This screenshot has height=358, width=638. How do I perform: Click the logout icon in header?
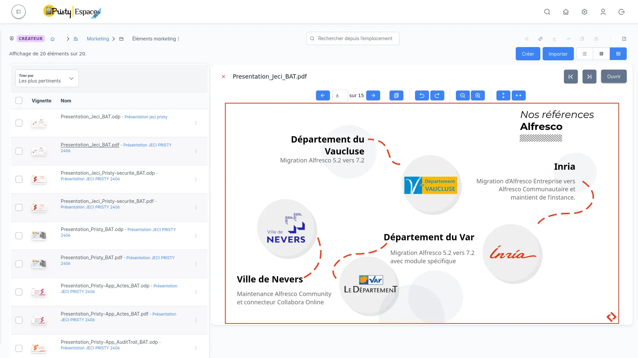[622, 12]
